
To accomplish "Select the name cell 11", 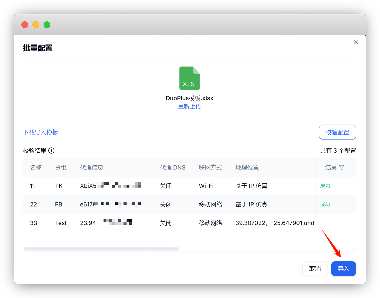I will coord(32,186).
